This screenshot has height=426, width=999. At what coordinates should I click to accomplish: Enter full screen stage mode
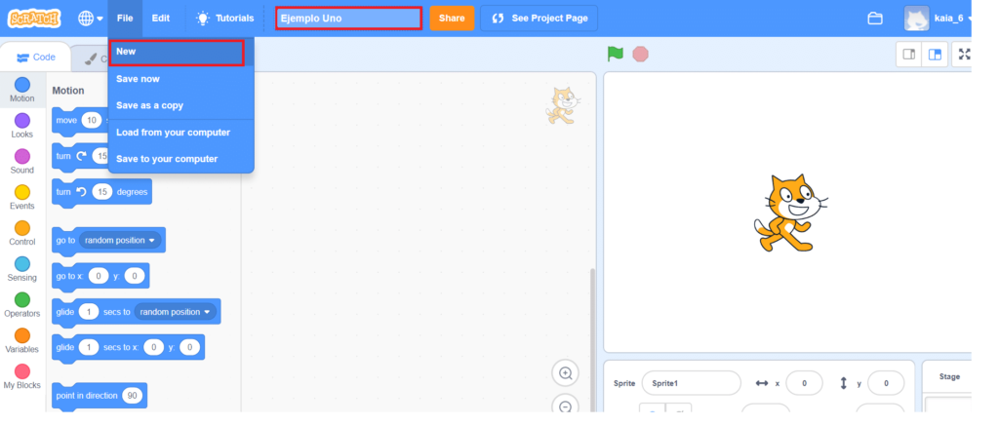click(x=963, y=55)
